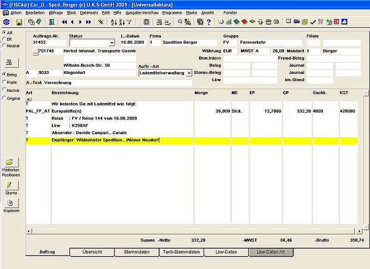The image size is (370, 269).
Task: Open the Auftr.-Art dropdown arrow
Action: pos(189,73)
